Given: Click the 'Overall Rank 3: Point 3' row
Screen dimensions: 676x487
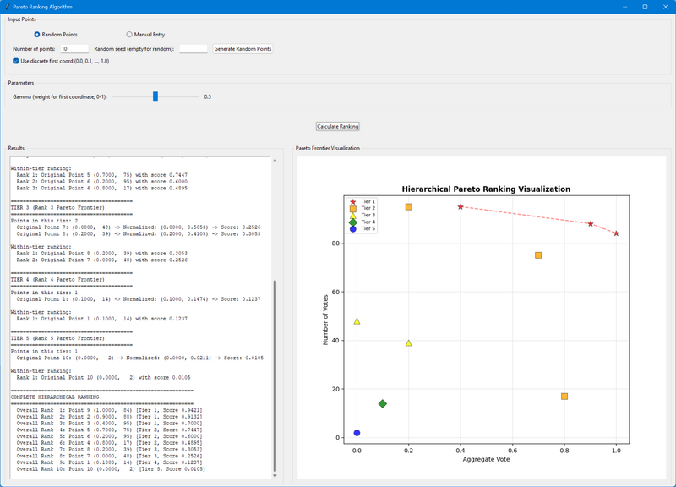Looking at the screenshot, I should (x=110, y=424).
